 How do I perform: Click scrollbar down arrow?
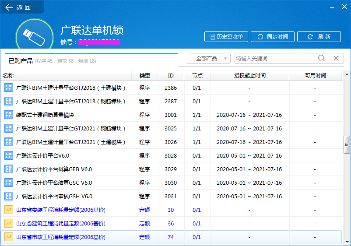pos(347,242)
